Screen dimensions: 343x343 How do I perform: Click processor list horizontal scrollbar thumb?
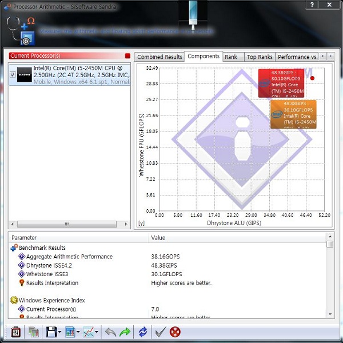[67, 224]
